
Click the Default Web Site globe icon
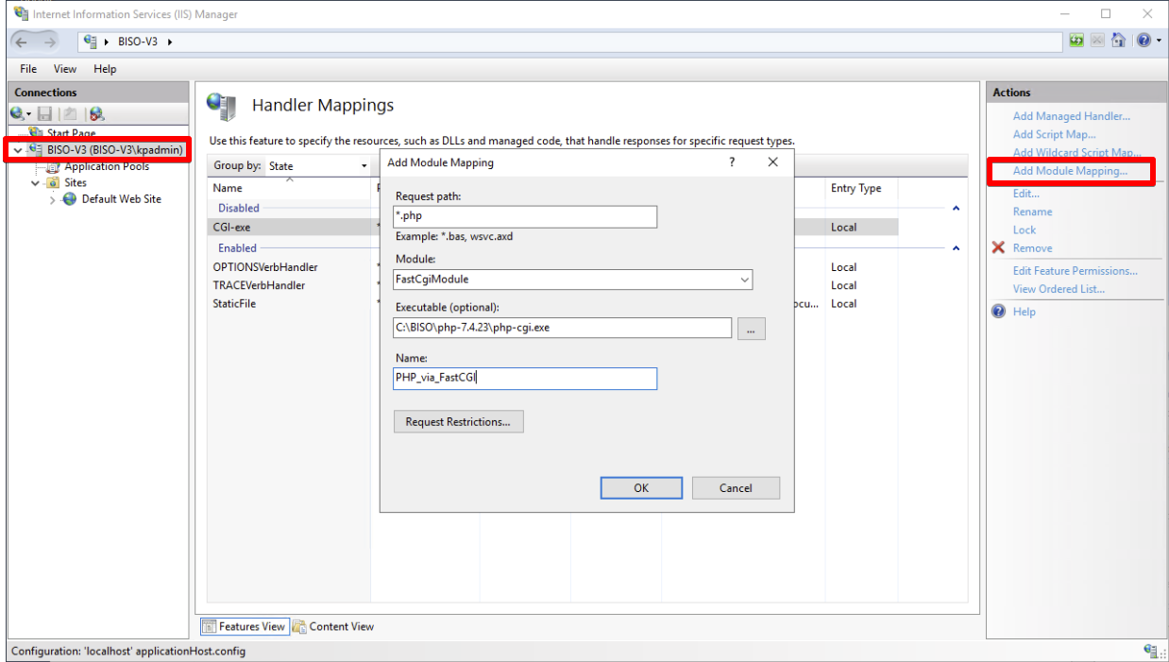[70, 199]
